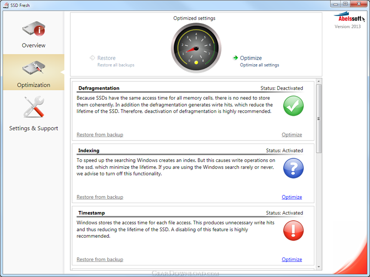Image resolution: width=370 pixels, height=277 pixels.
Task: Click the 'Defragmentation' heading
Action: (x=99, y=88)
